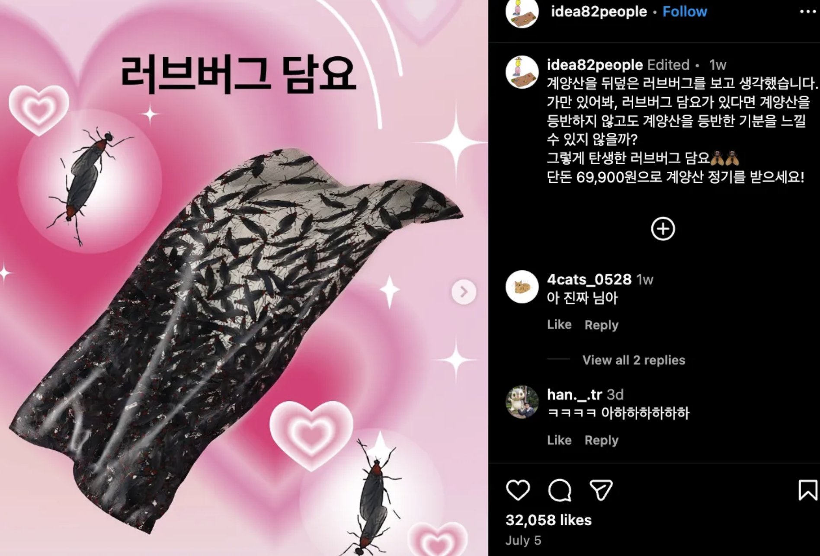The height and width of the screenshot is (556, 820).
Task: Open 4cats_0528 avatar
Action: [x=522, y=287]
